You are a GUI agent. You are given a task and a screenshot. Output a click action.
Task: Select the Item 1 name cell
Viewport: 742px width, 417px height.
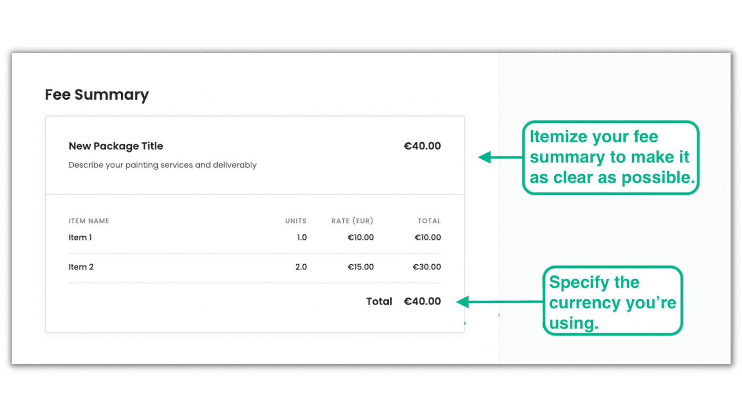80,237
